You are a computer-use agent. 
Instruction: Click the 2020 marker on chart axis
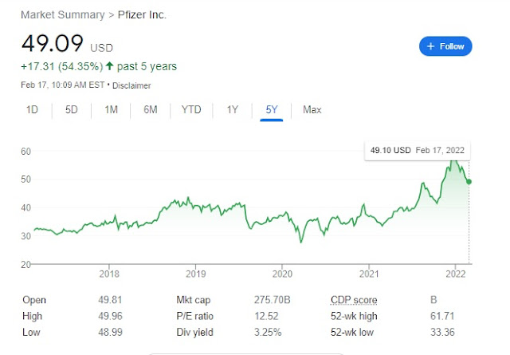click(x=282, y=274)
